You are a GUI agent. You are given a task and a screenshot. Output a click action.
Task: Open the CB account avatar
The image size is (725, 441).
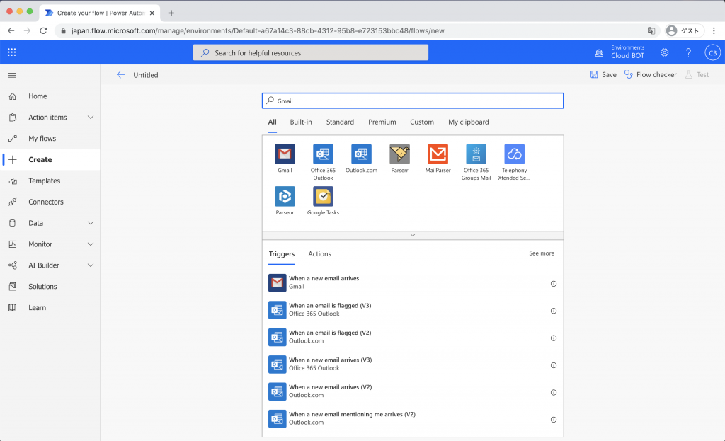pyautogui.click(x=712, y=52)
